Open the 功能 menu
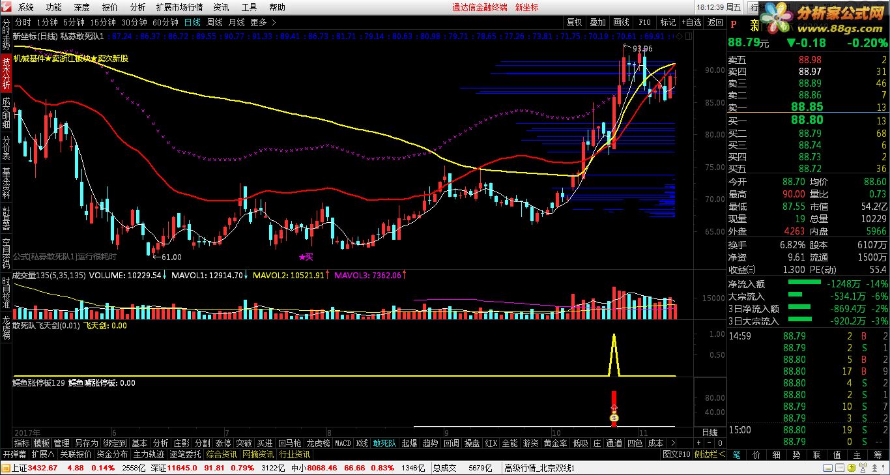Image resolution: width=890 pixels, height=475 pixels. [x=54, y=8]
